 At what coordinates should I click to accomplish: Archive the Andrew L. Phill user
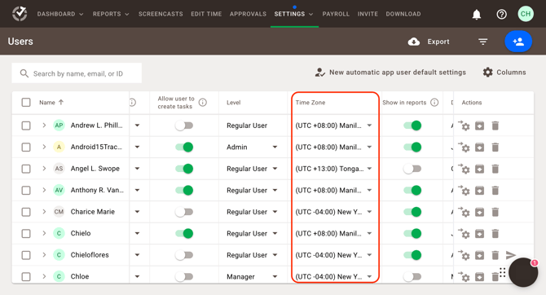coord(479,125)
